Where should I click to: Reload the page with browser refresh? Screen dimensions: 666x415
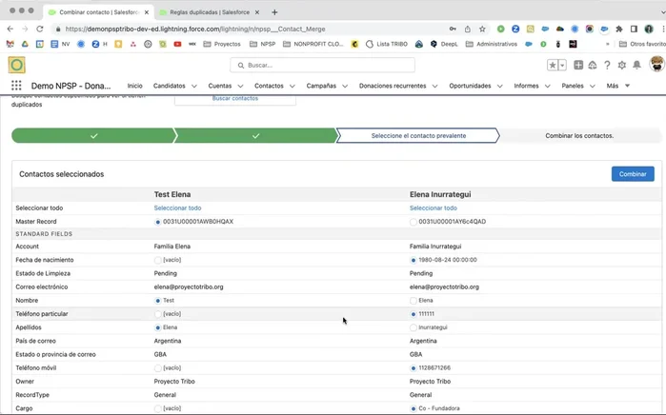coord(39,29)
